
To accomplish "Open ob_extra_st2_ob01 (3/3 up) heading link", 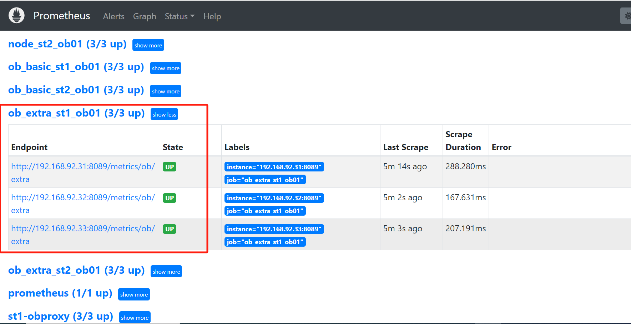I will click(x=76, y=270).
